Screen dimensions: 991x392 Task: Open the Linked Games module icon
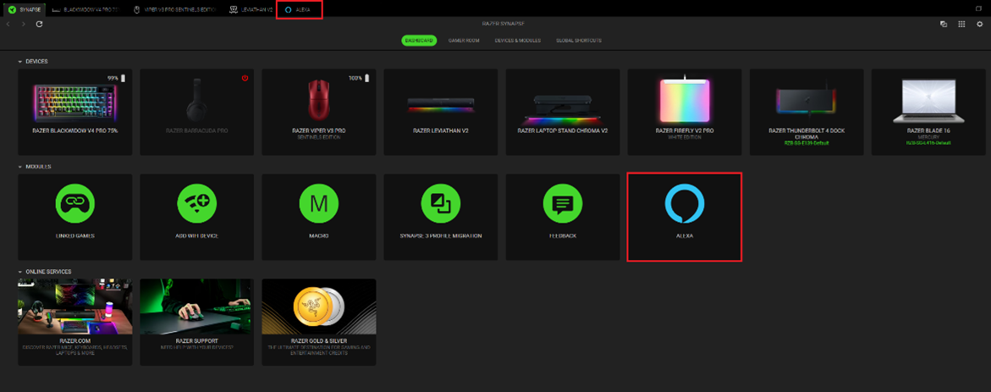pos(75,203)
